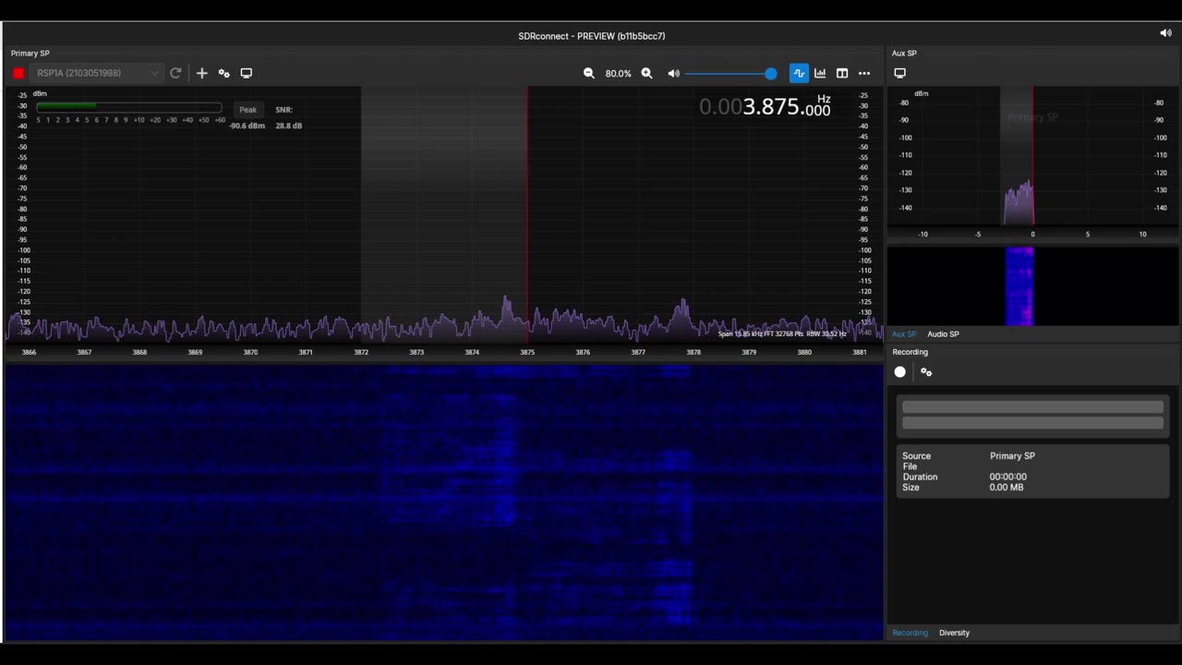The width and height of the screenshot is (1182, 665).
Task: Stop the receiver with the red button
Action: click(18, 73)
